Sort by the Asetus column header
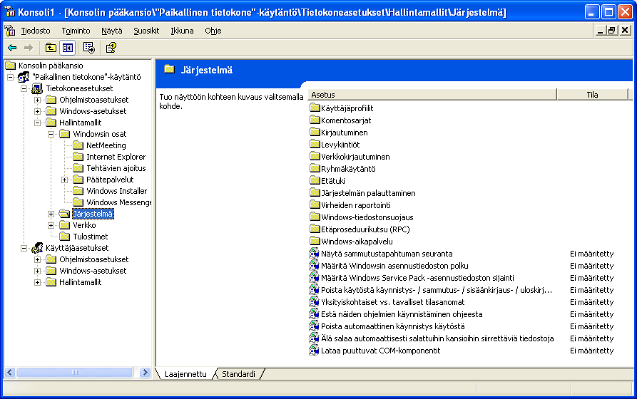This screenshot has width=637, height=399. tap(432, 95)
